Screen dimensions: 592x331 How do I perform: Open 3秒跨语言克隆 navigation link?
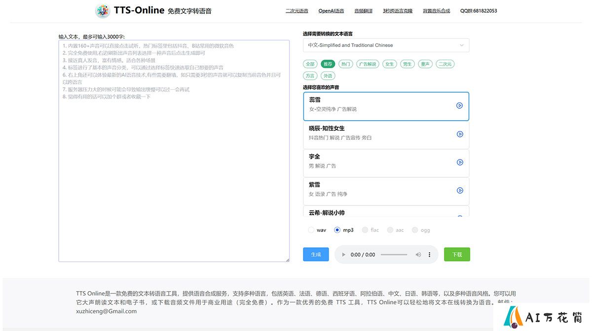tap(398, 11)
